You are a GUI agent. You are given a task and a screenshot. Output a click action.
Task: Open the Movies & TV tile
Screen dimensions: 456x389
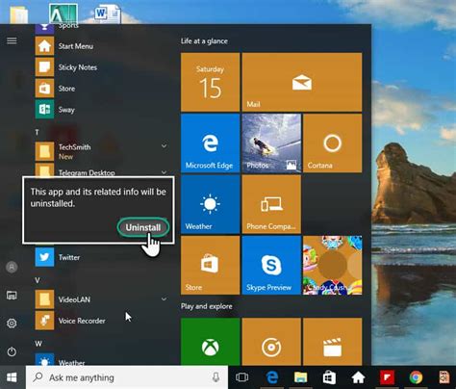point(332,342)
